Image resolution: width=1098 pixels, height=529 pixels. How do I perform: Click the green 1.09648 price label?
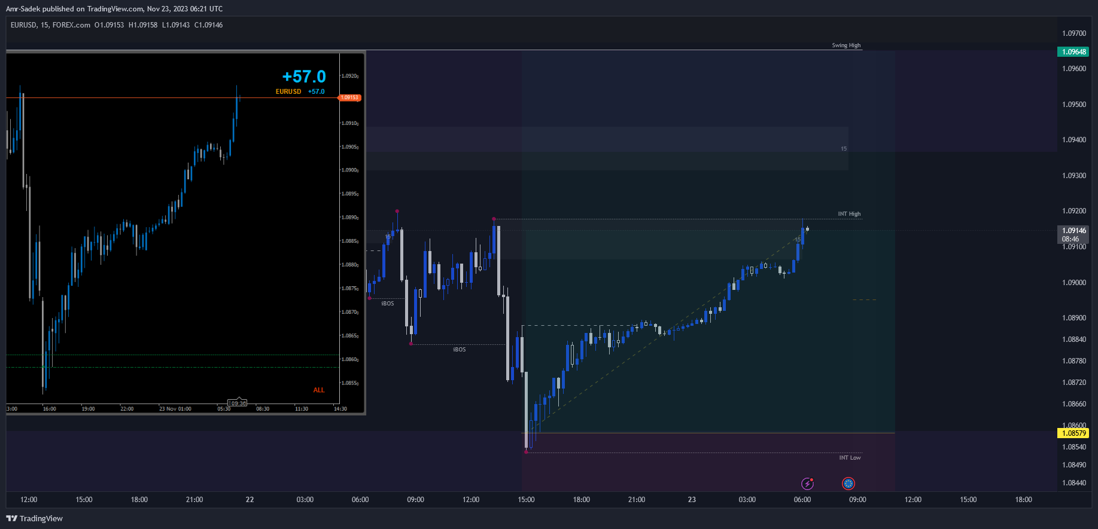point(1073,52)
